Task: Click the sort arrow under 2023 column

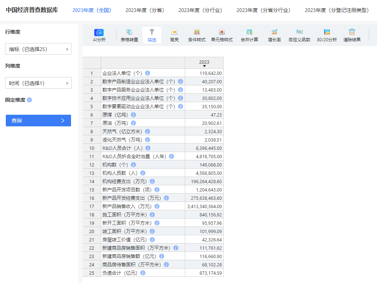Action: [x=204, y=66]
